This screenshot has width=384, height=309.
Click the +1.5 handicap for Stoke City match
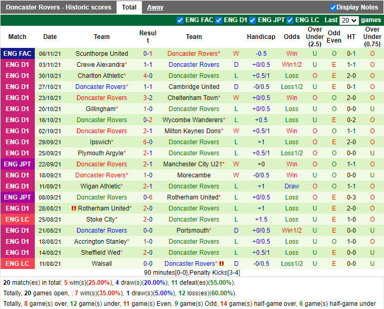[x=261, y=220]
